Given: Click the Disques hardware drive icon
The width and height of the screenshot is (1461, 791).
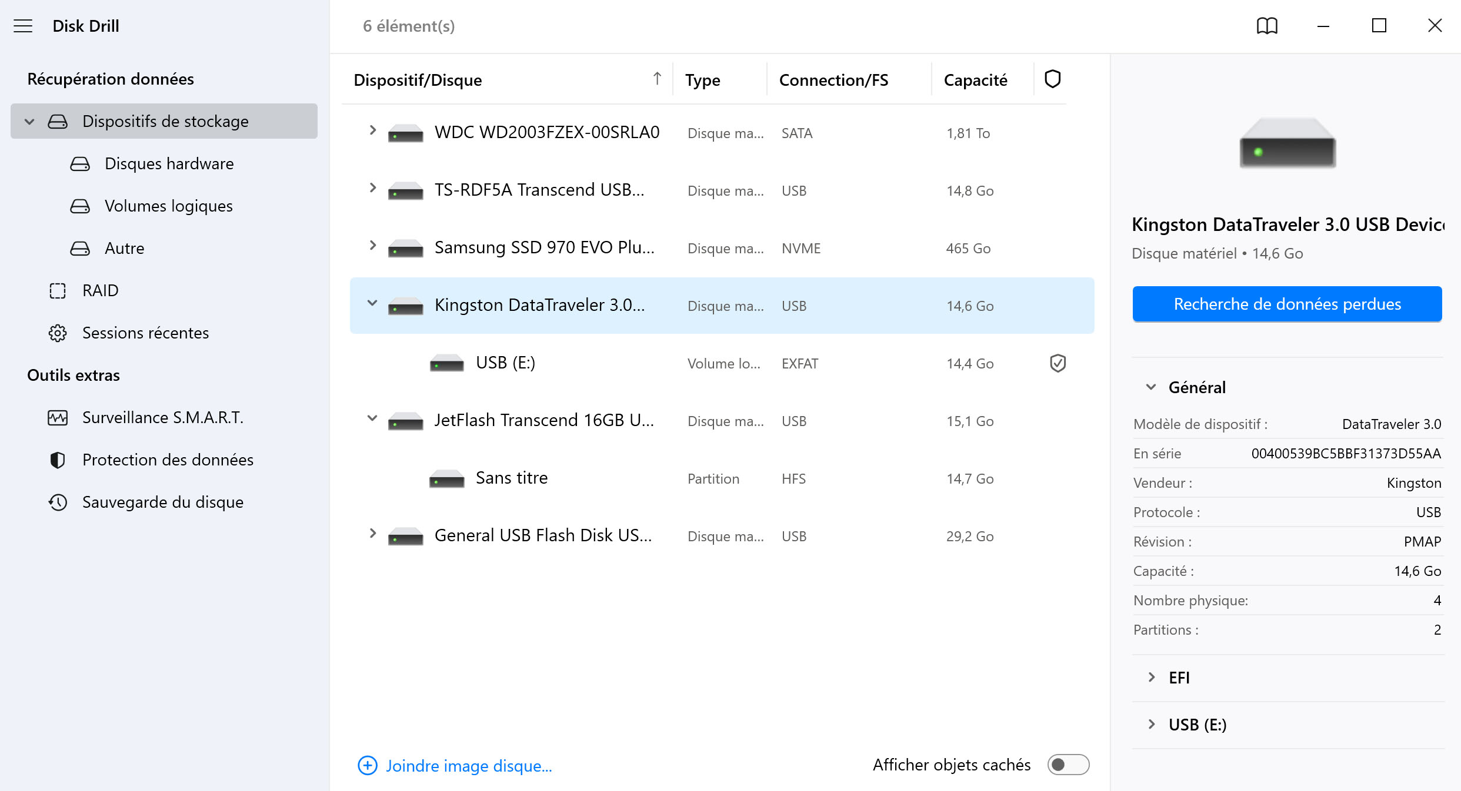Looking at the screenshot, I should click(80, 163).
